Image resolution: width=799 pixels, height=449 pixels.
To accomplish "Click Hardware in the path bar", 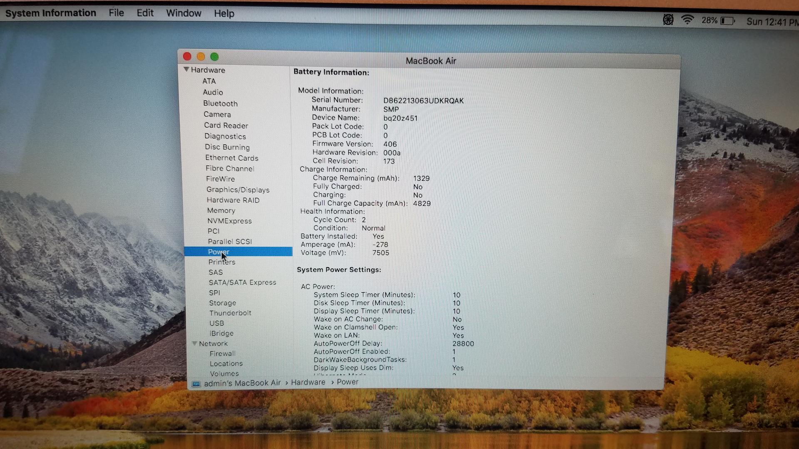I will tap(308, 382).
